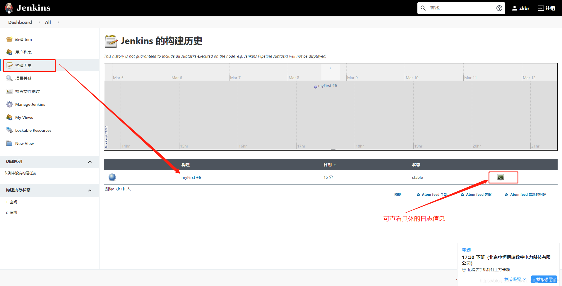Screen dimensions: 562x286
Task: Click the All breadcrumb link
Action: (x=48, y=22)
